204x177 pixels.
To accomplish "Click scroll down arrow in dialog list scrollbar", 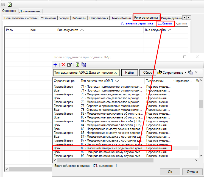I will tap(201, 156).
